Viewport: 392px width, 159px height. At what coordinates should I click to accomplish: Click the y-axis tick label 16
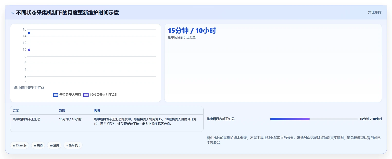click(x=24, y=29)
